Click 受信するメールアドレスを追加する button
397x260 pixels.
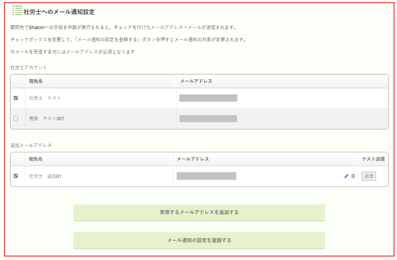pos(199,213)
